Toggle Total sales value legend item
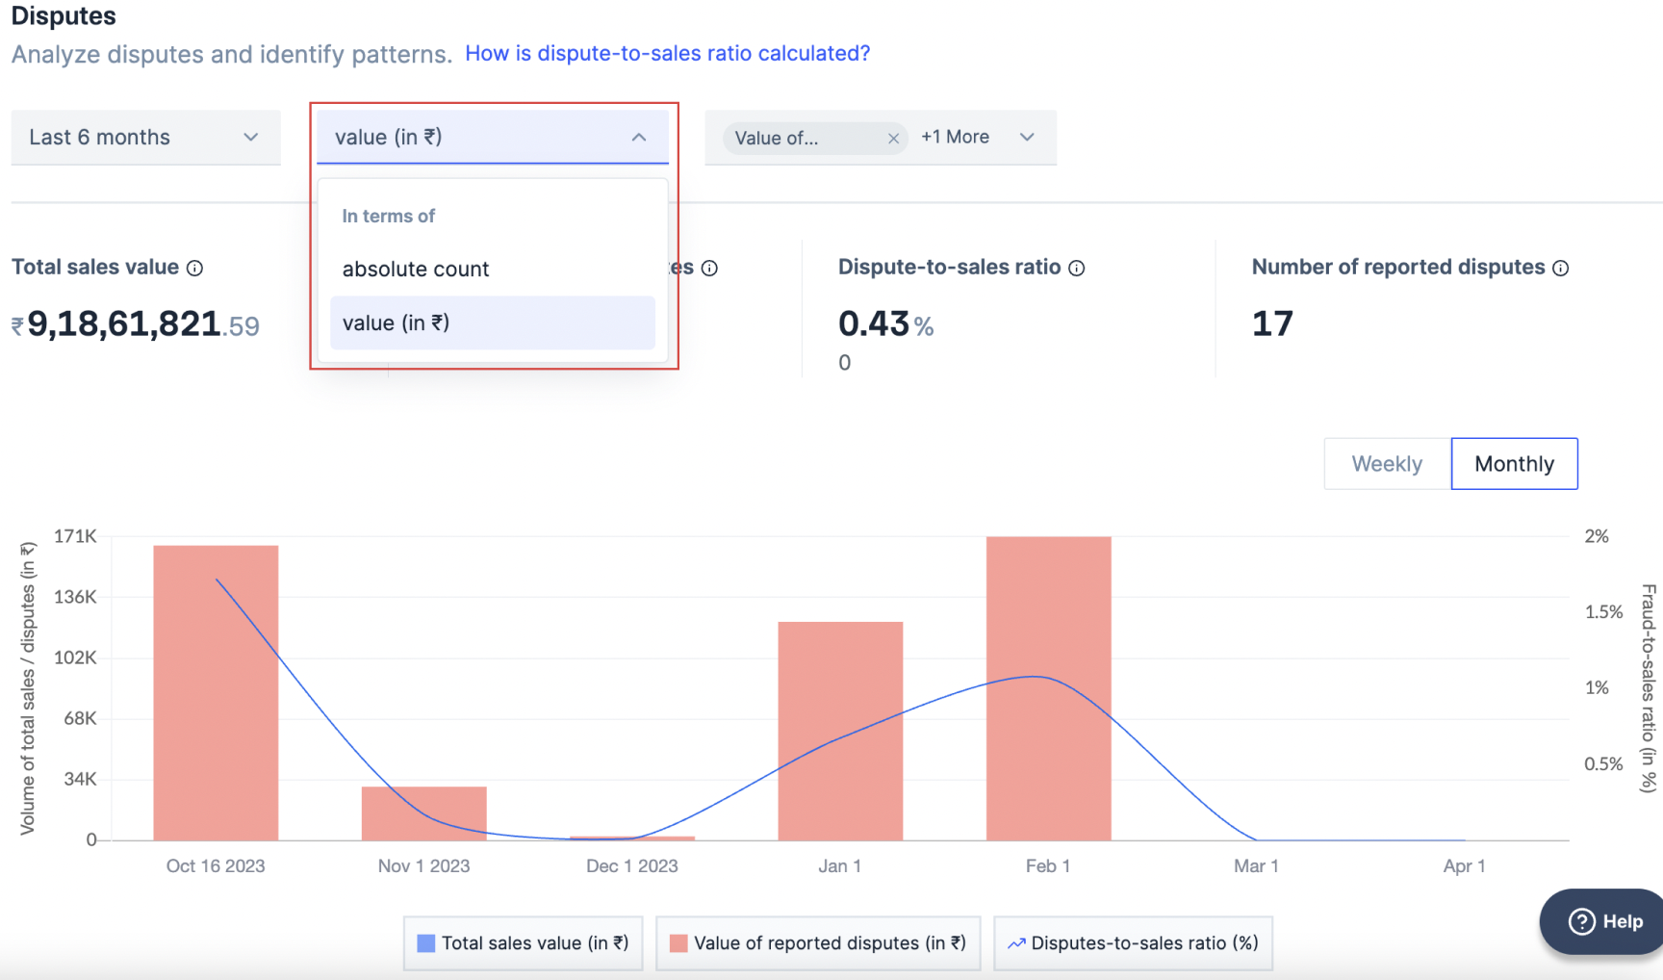The image size is (1663, 980). [x=523, y=943]
